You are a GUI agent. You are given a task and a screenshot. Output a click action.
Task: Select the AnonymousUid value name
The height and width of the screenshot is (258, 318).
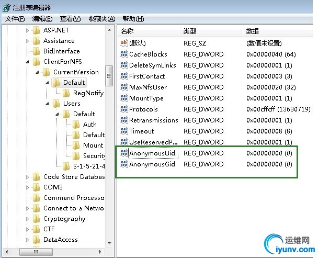click(152, 153)
